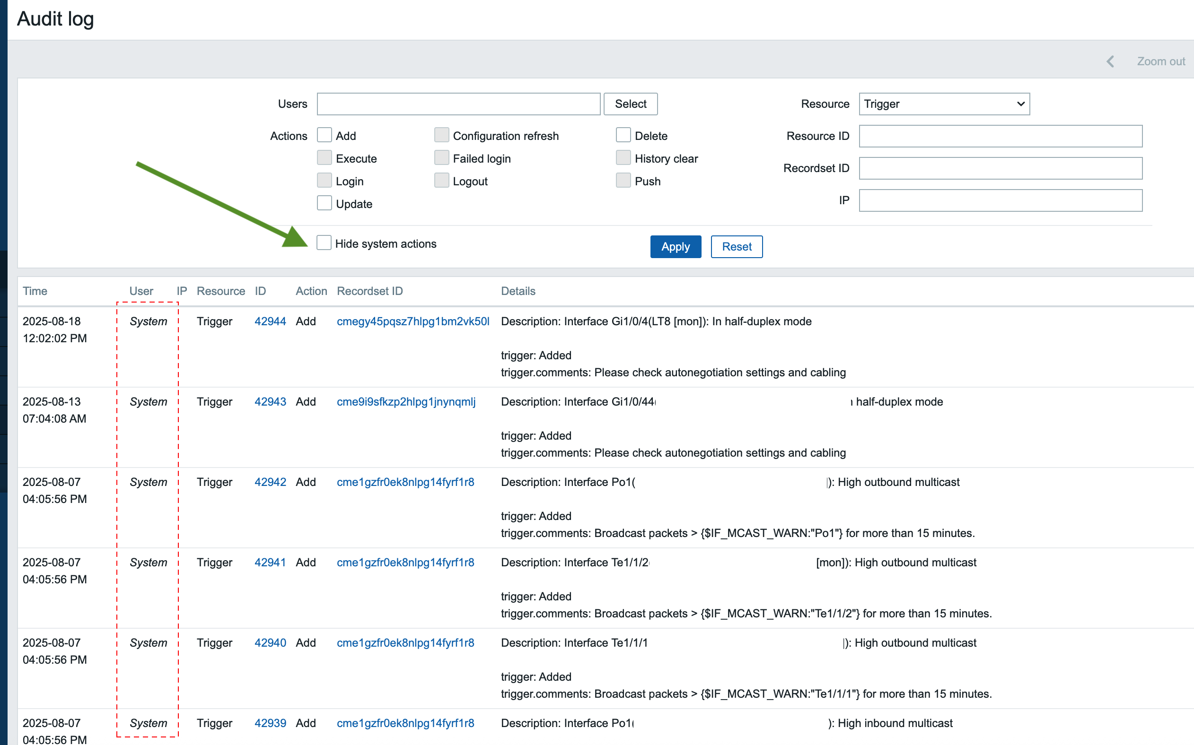The image size is (1194, 745).
Task: Enable the Add action checkbox
Action: 325,135
